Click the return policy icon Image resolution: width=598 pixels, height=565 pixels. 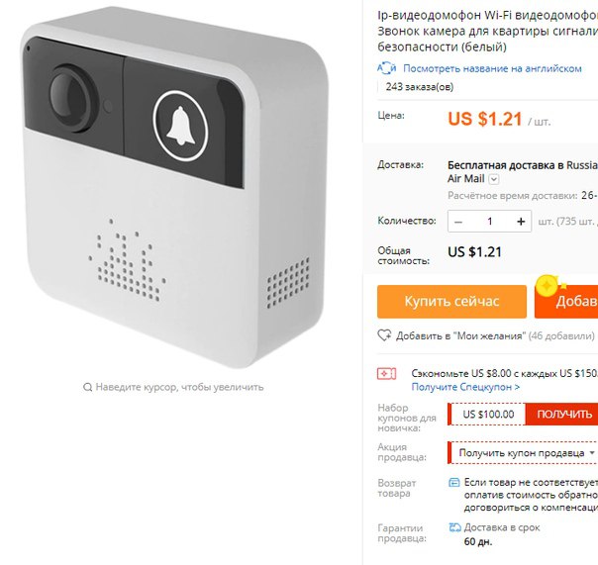(453, 483)
